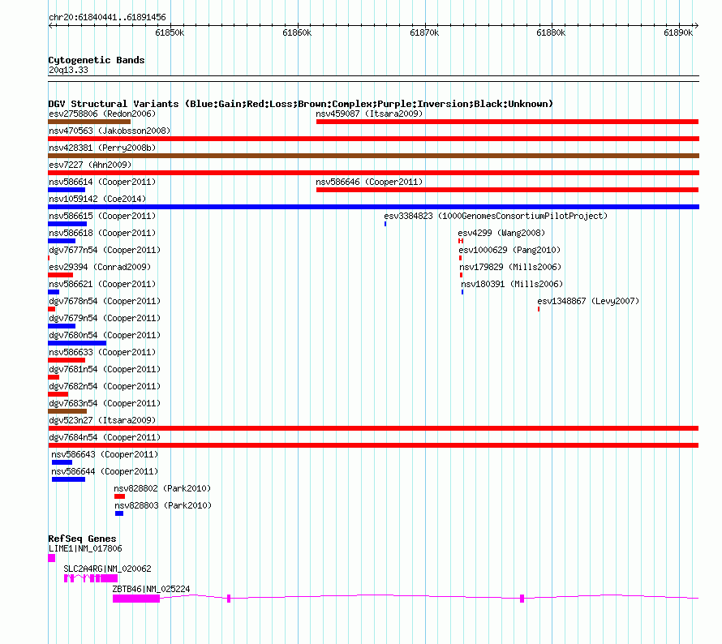Open nsv586646 (Cooper2011) variant label
The height and width of the screenshot is (644, 722).
tap(369, 182)
